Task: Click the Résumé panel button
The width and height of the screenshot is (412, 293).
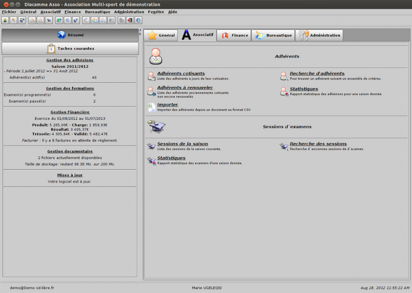Action: pyautogui.click(x=70, y=35)
